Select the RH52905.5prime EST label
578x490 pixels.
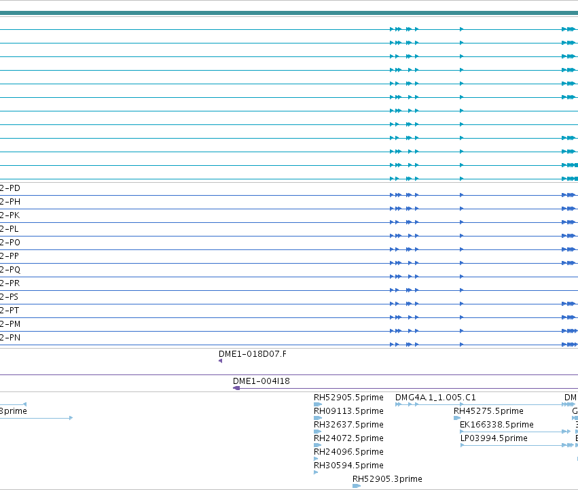(x=348, y=398)
